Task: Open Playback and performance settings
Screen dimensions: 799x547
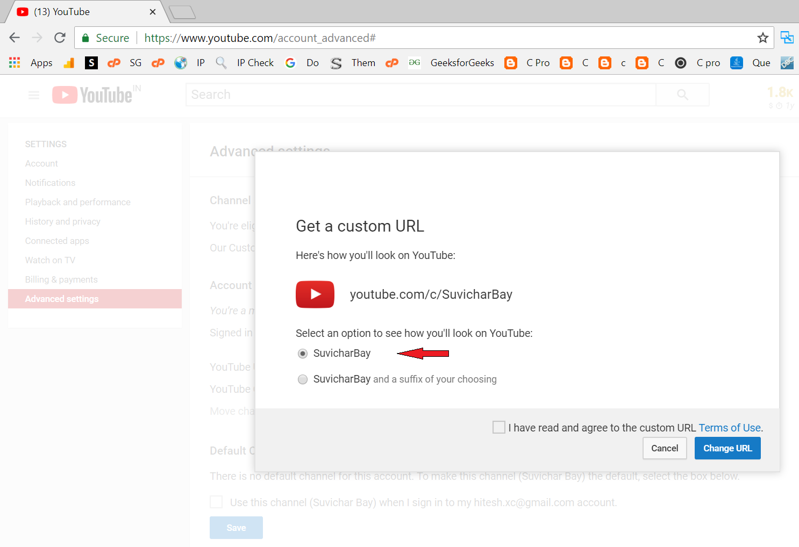Action: coord(78,202)
